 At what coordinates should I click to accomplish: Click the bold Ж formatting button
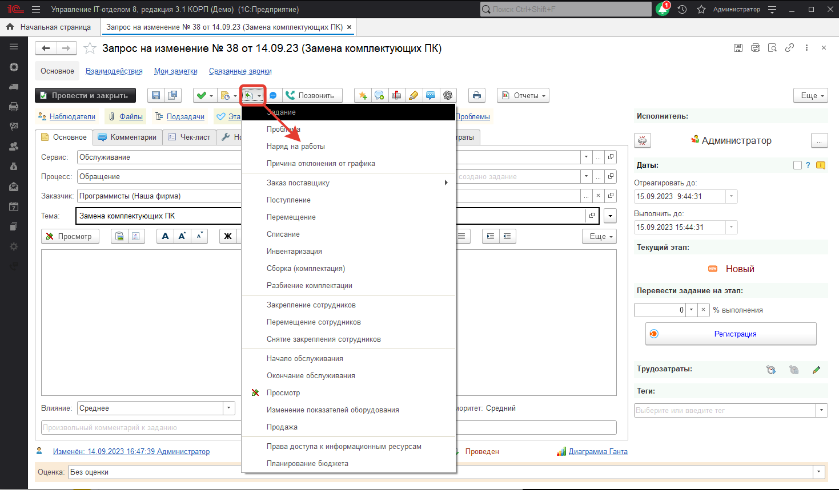pyautogui.click(x=228, y=236)
